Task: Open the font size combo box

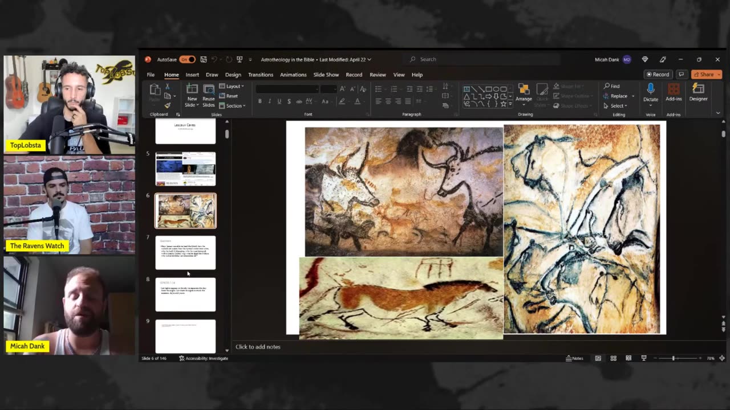Action: 328,89
